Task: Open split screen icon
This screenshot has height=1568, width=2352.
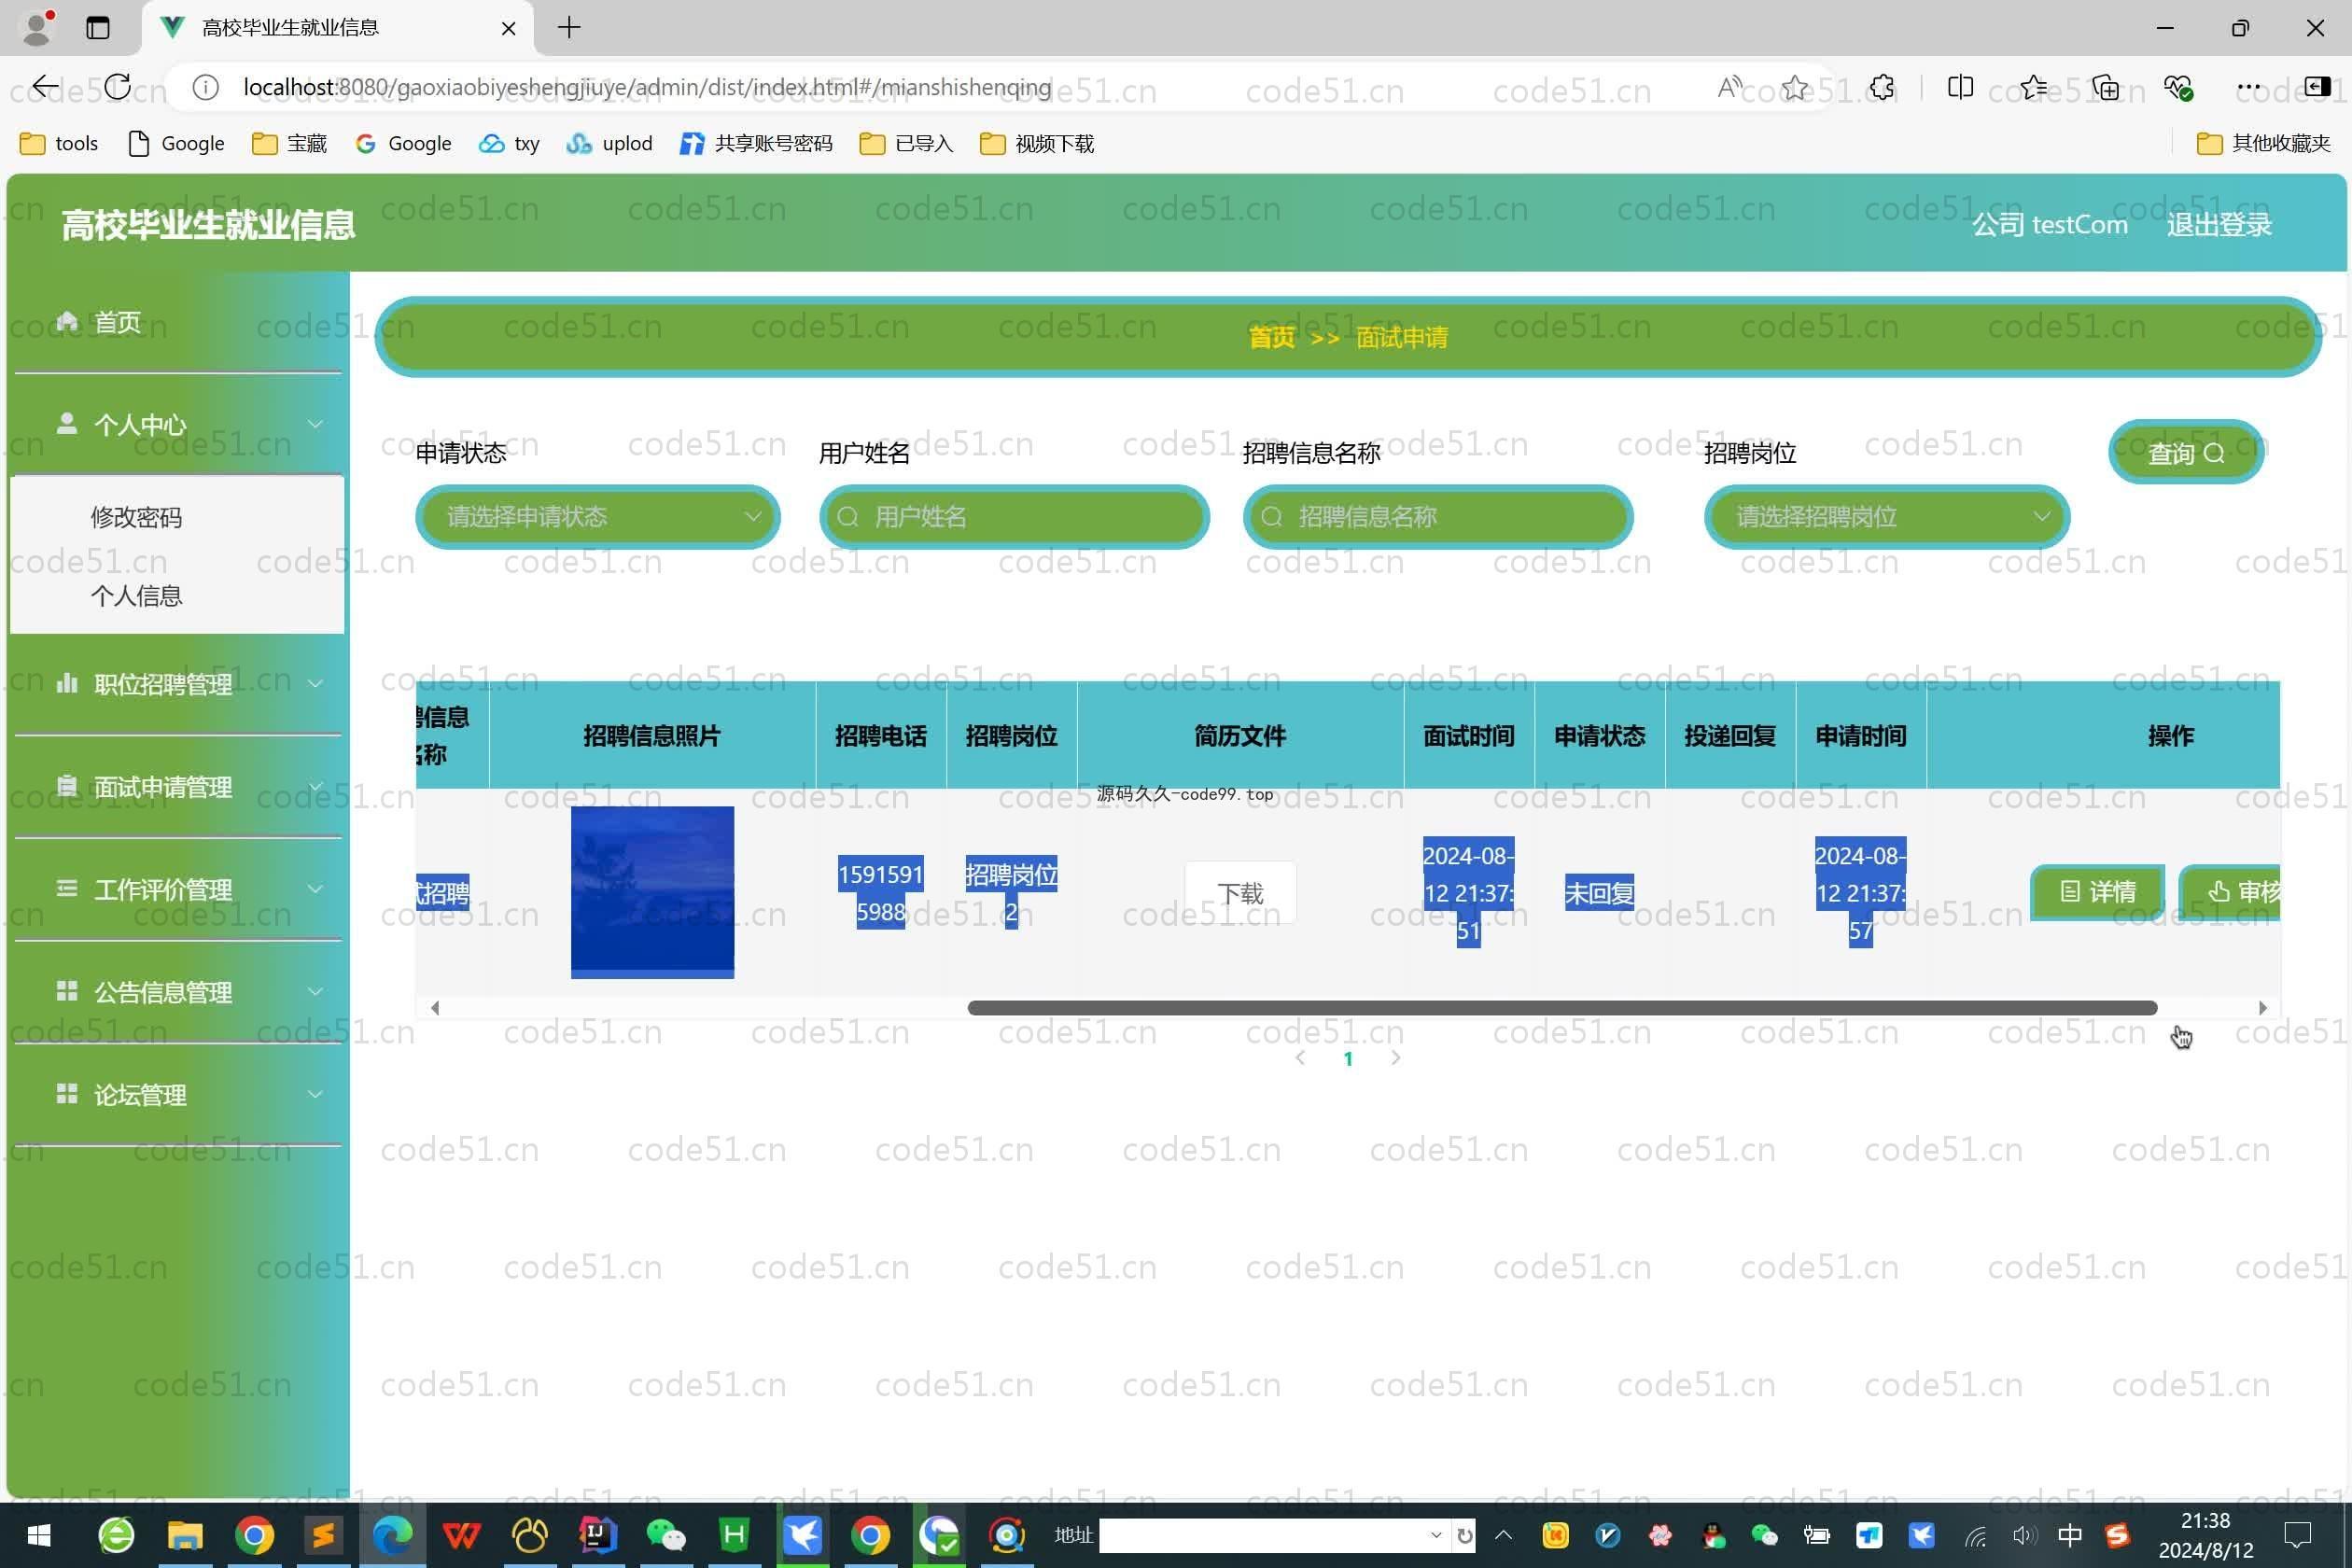Action: [1960, 88]
